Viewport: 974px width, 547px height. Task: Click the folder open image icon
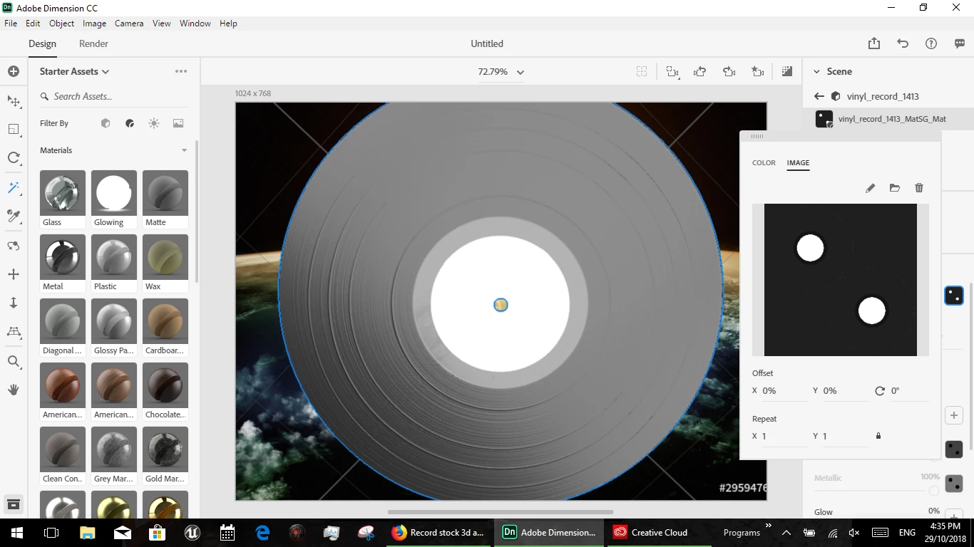click(x=895, y=188)
